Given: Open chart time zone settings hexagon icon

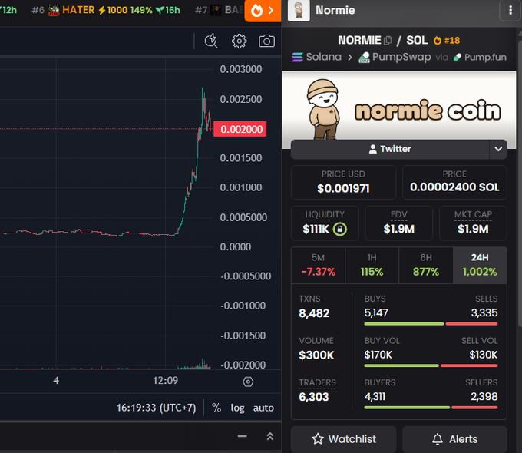Looking at the screenshot, I should [248, 382].
